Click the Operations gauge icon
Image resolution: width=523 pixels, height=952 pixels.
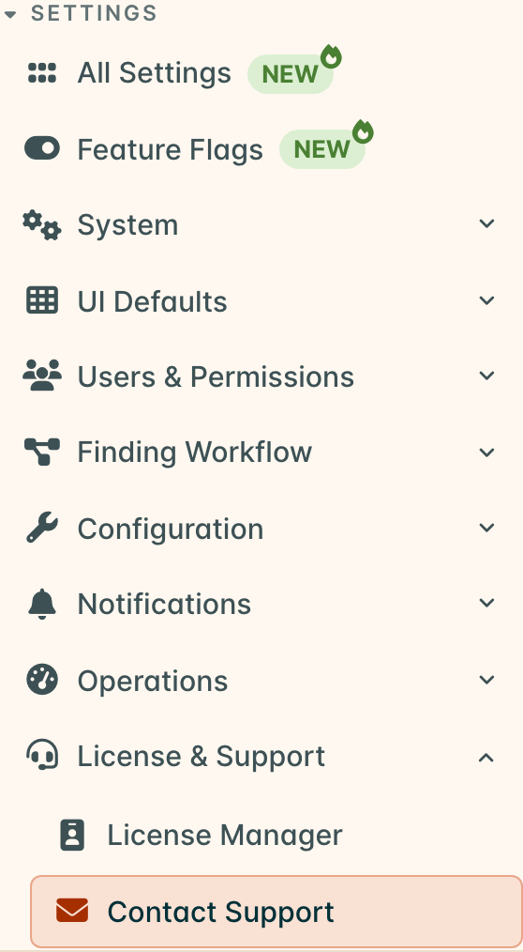point(42,680)
